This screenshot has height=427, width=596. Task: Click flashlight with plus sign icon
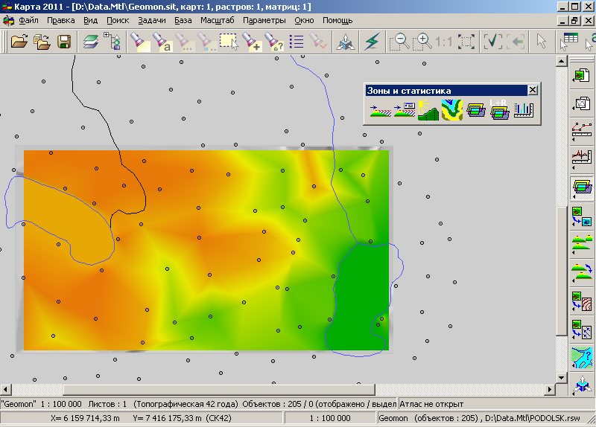click(x=252, y=42)
